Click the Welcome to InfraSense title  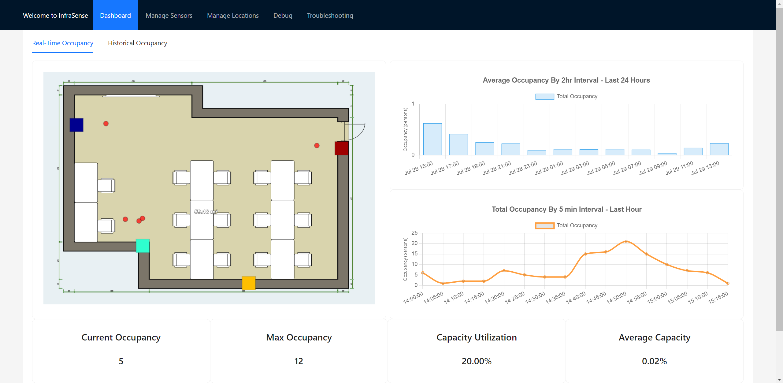coord(55,15)
